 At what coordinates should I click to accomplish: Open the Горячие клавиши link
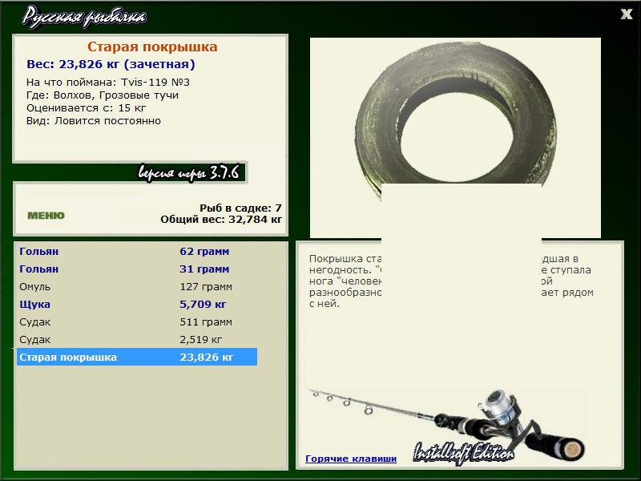[351, 459]
